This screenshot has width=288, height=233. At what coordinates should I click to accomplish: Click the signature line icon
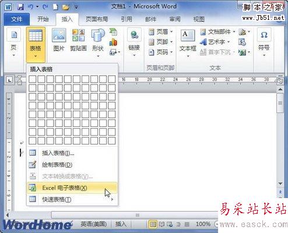tap(244, 32)
